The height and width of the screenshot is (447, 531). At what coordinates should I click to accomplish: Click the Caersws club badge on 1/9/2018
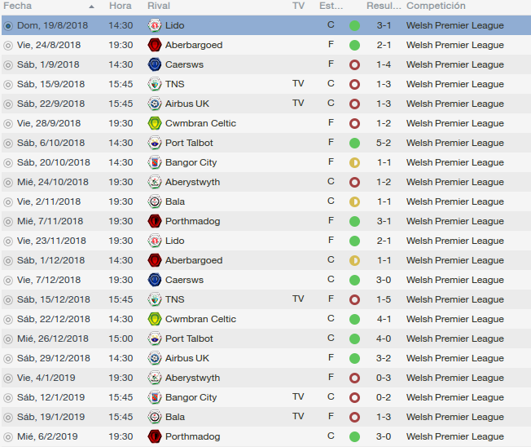(155, 64)
